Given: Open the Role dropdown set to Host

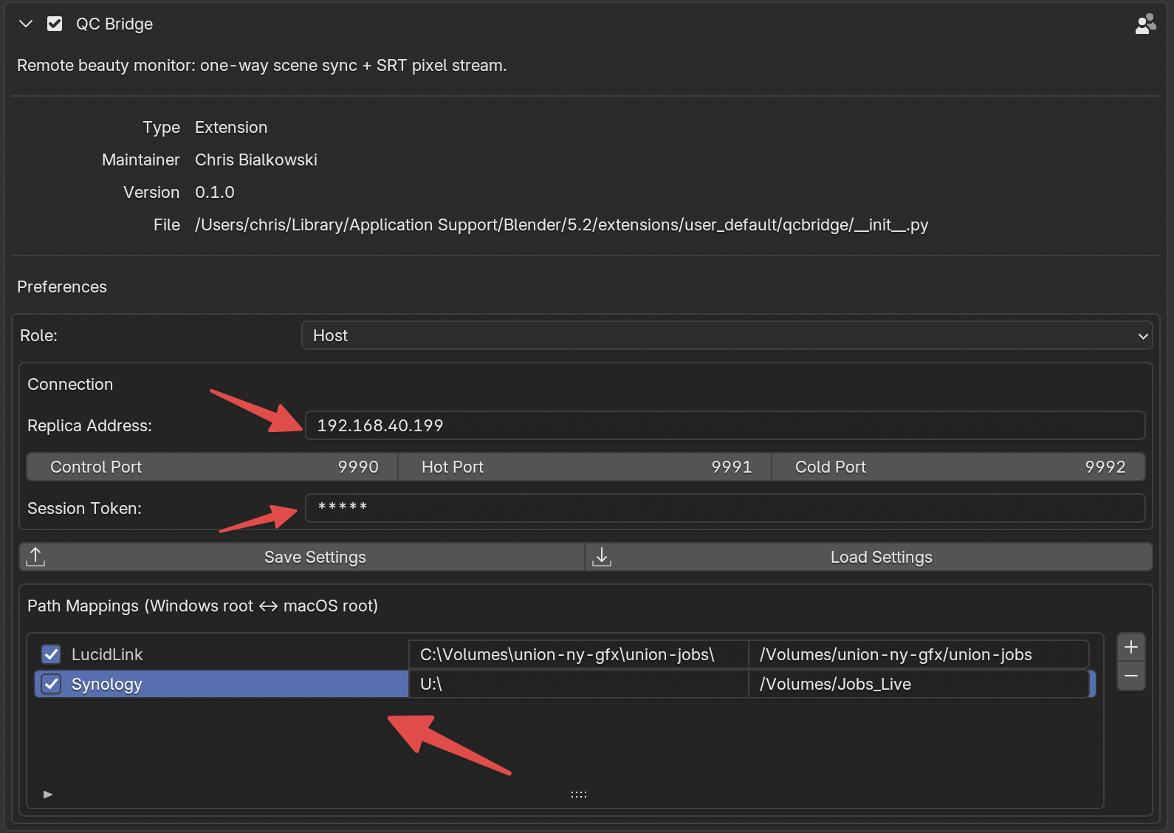Looking at the screenshot, I should click(727, 335).
